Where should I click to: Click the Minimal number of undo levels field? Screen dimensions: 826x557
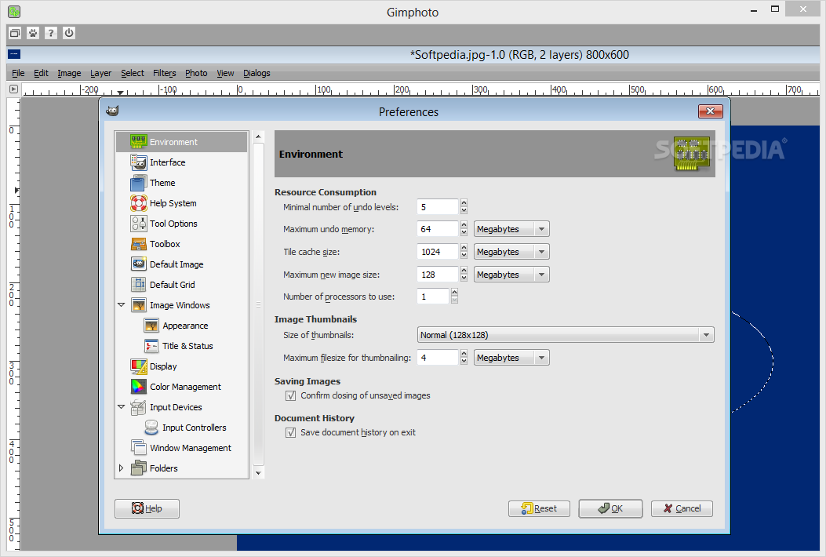pos(438,207)
